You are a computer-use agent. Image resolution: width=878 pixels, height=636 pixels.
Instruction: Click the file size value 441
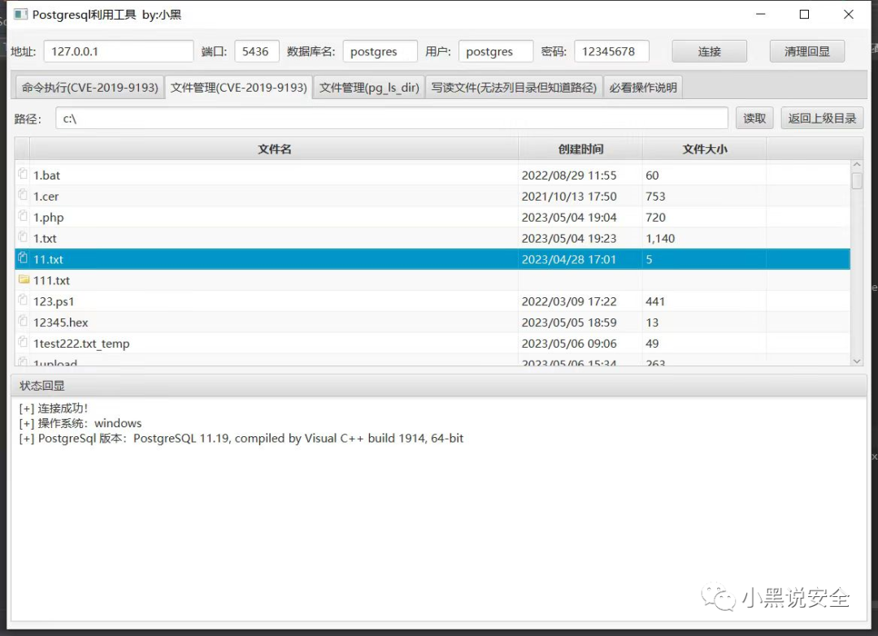(655, 301)
